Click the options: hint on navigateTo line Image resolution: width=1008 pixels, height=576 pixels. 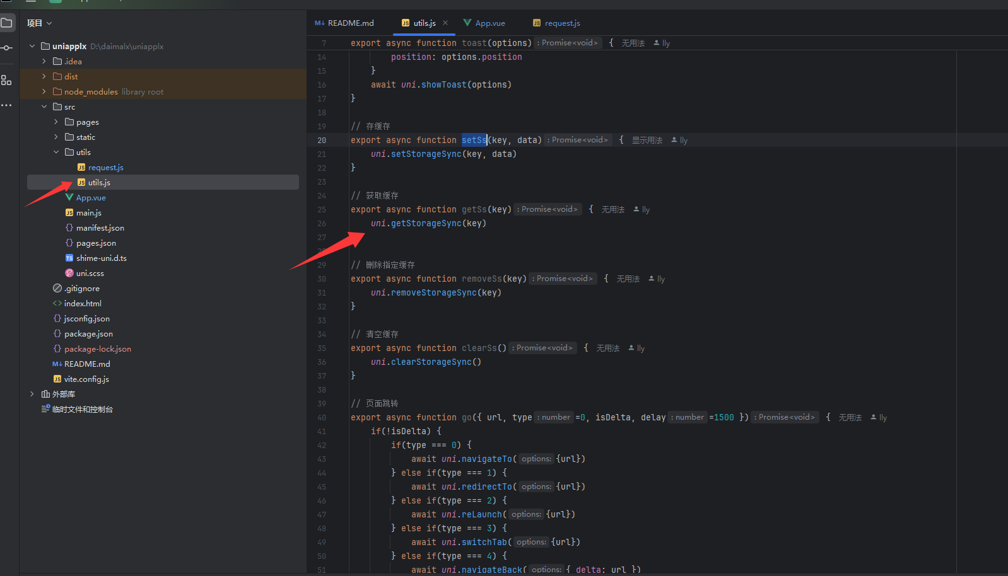click(x=536, y=459)
